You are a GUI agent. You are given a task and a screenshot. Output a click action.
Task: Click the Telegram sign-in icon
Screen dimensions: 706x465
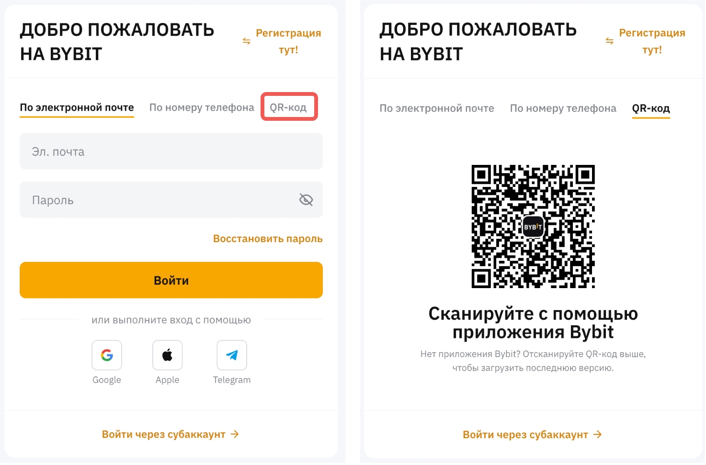tap(232, 355)
